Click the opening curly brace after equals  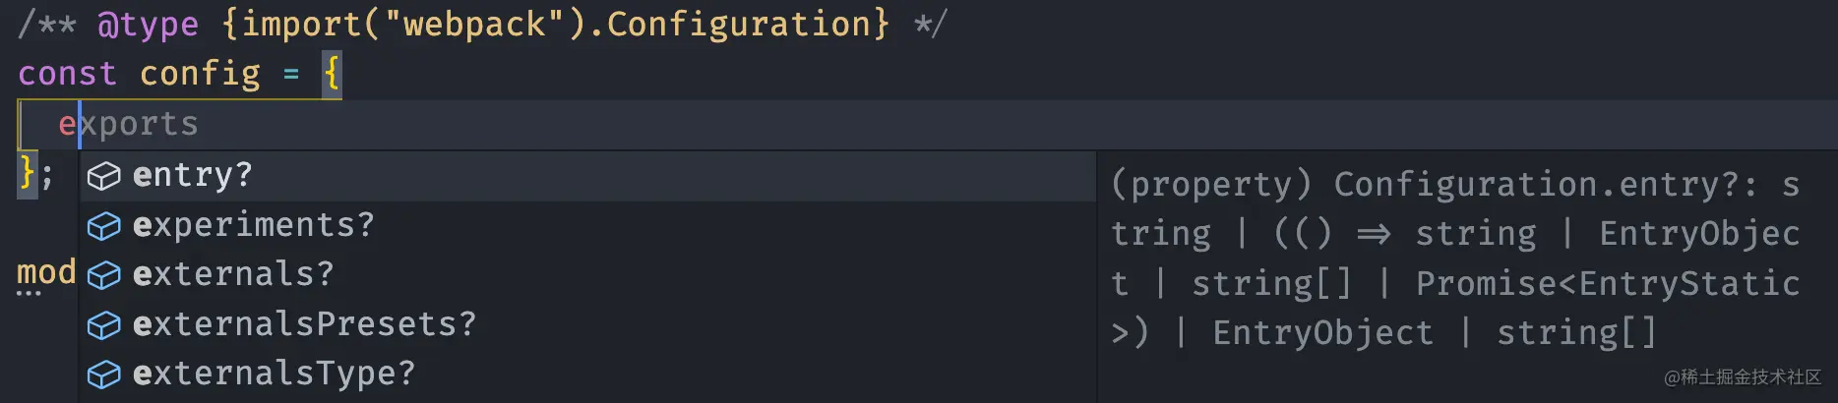(332, 74)
